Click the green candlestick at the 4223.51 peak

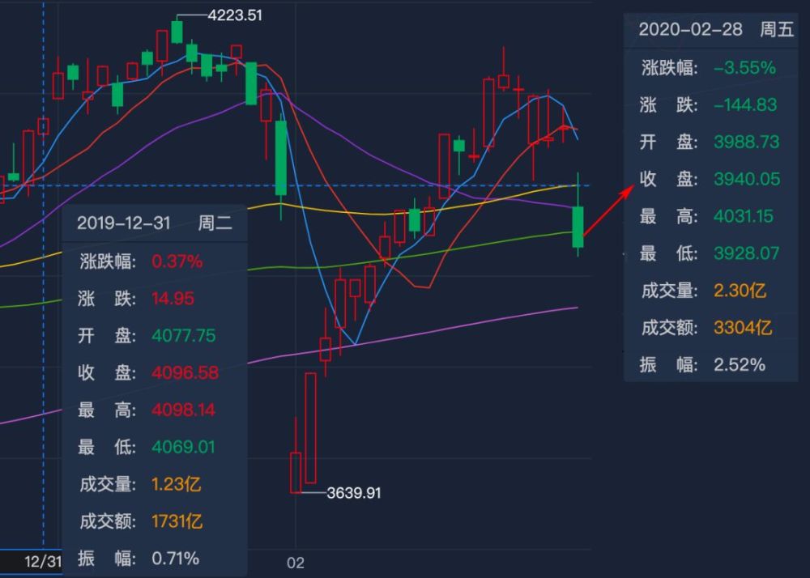pyautogui.click(x=177, y=31)
